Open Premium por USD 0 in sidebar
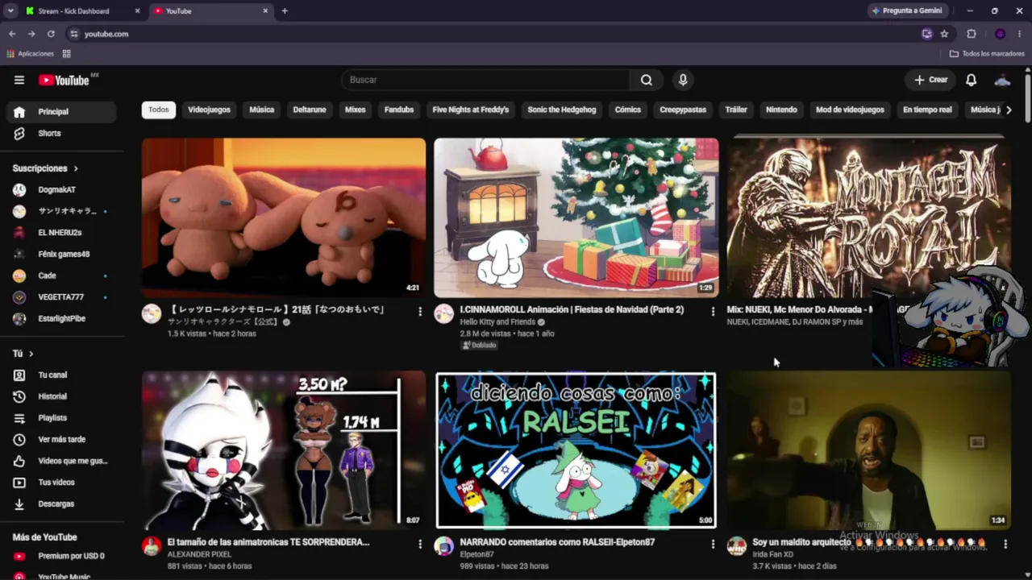1032x580 pixels. point(61,556)
